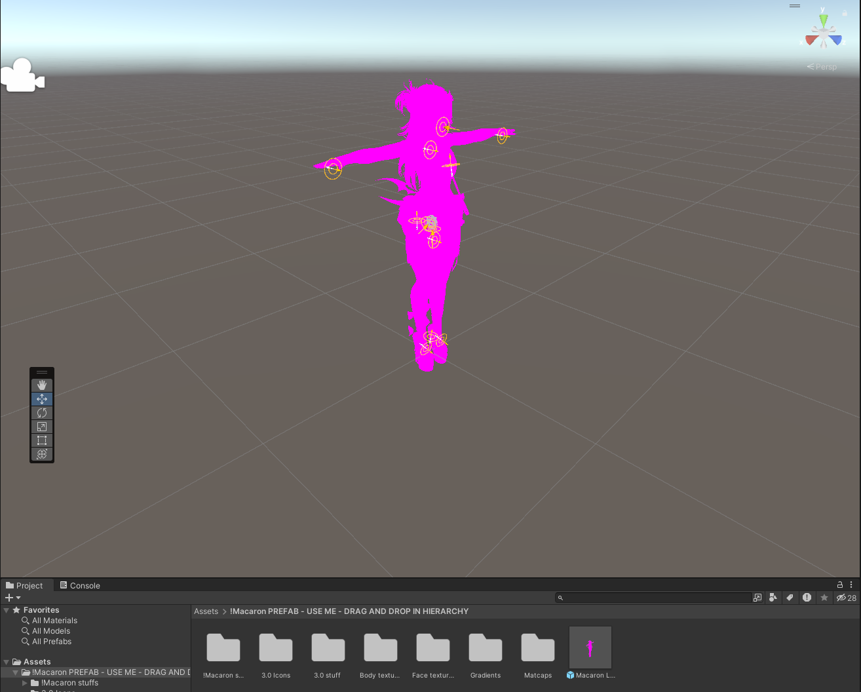Toggle the scene gizmo rotation lock
The height and width of the screenshot is (692, 861).
(x=845, y=12)
